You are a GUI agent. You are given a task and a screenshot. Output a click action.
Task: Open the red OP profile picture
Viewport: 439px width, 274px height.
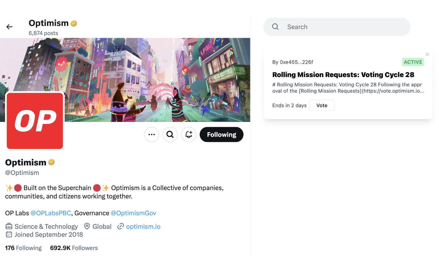pos(35,121)
